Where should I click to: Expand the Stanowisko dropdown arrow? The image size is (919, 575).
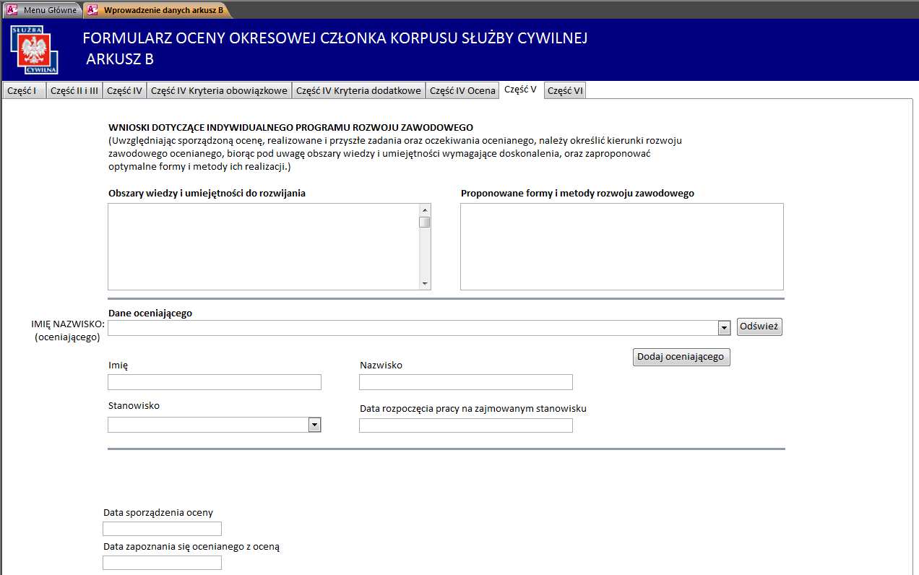(x=314, y=425)
